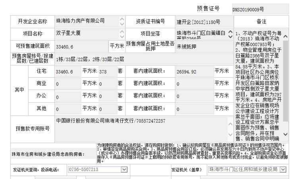
Task: Click the 资质证书编号 field 建开企[2012]1180号
Action: pyautogui.click(x=205, y=22)
